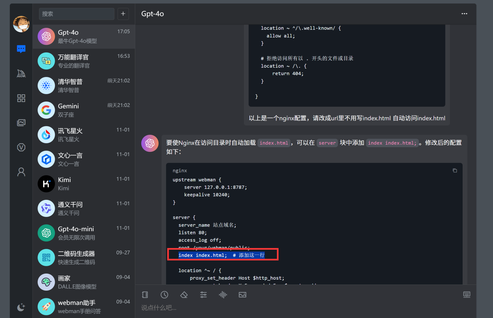
Task: Click the user profile avatar
Action: click(21, 24)
